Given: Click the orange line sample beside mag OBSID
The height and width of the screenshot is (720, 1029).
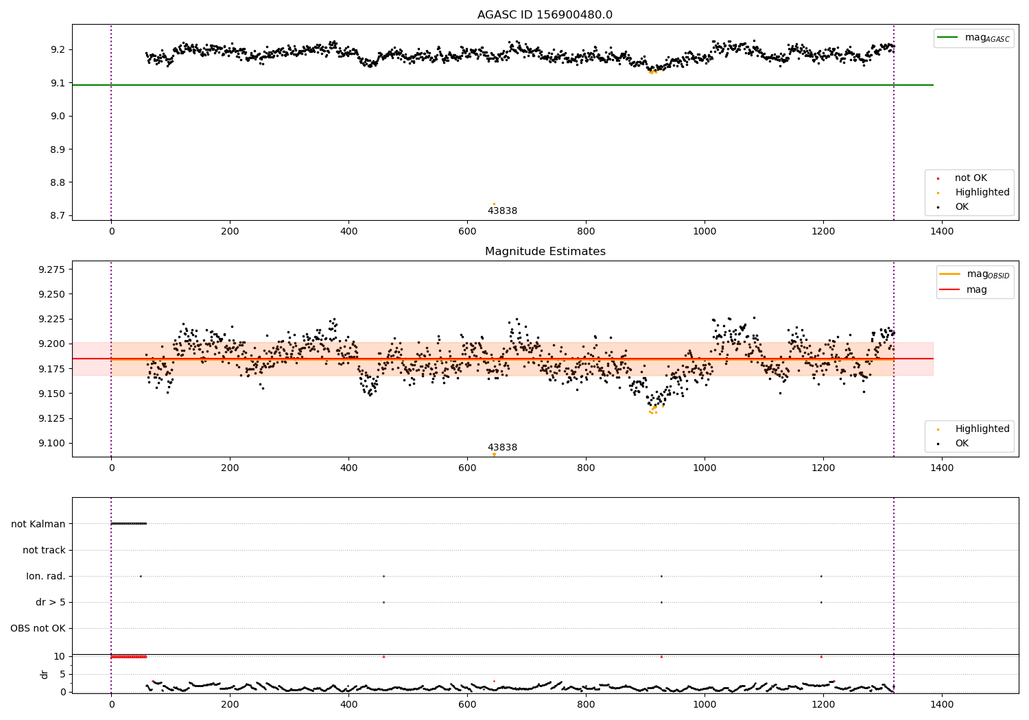Looking at the screenshot, I should point(949,274).
